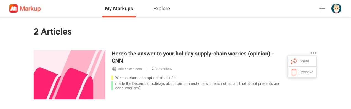351x109 pixels.
Task: Open the CNN holiday supply-chain article title
Action: [193, 57]
